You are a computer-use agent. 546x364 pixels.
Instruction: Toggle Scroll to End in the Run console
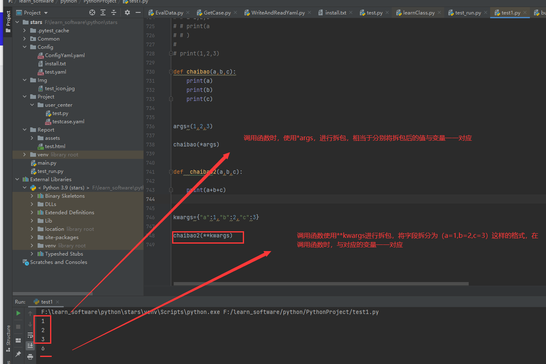(x=30, y=345)
